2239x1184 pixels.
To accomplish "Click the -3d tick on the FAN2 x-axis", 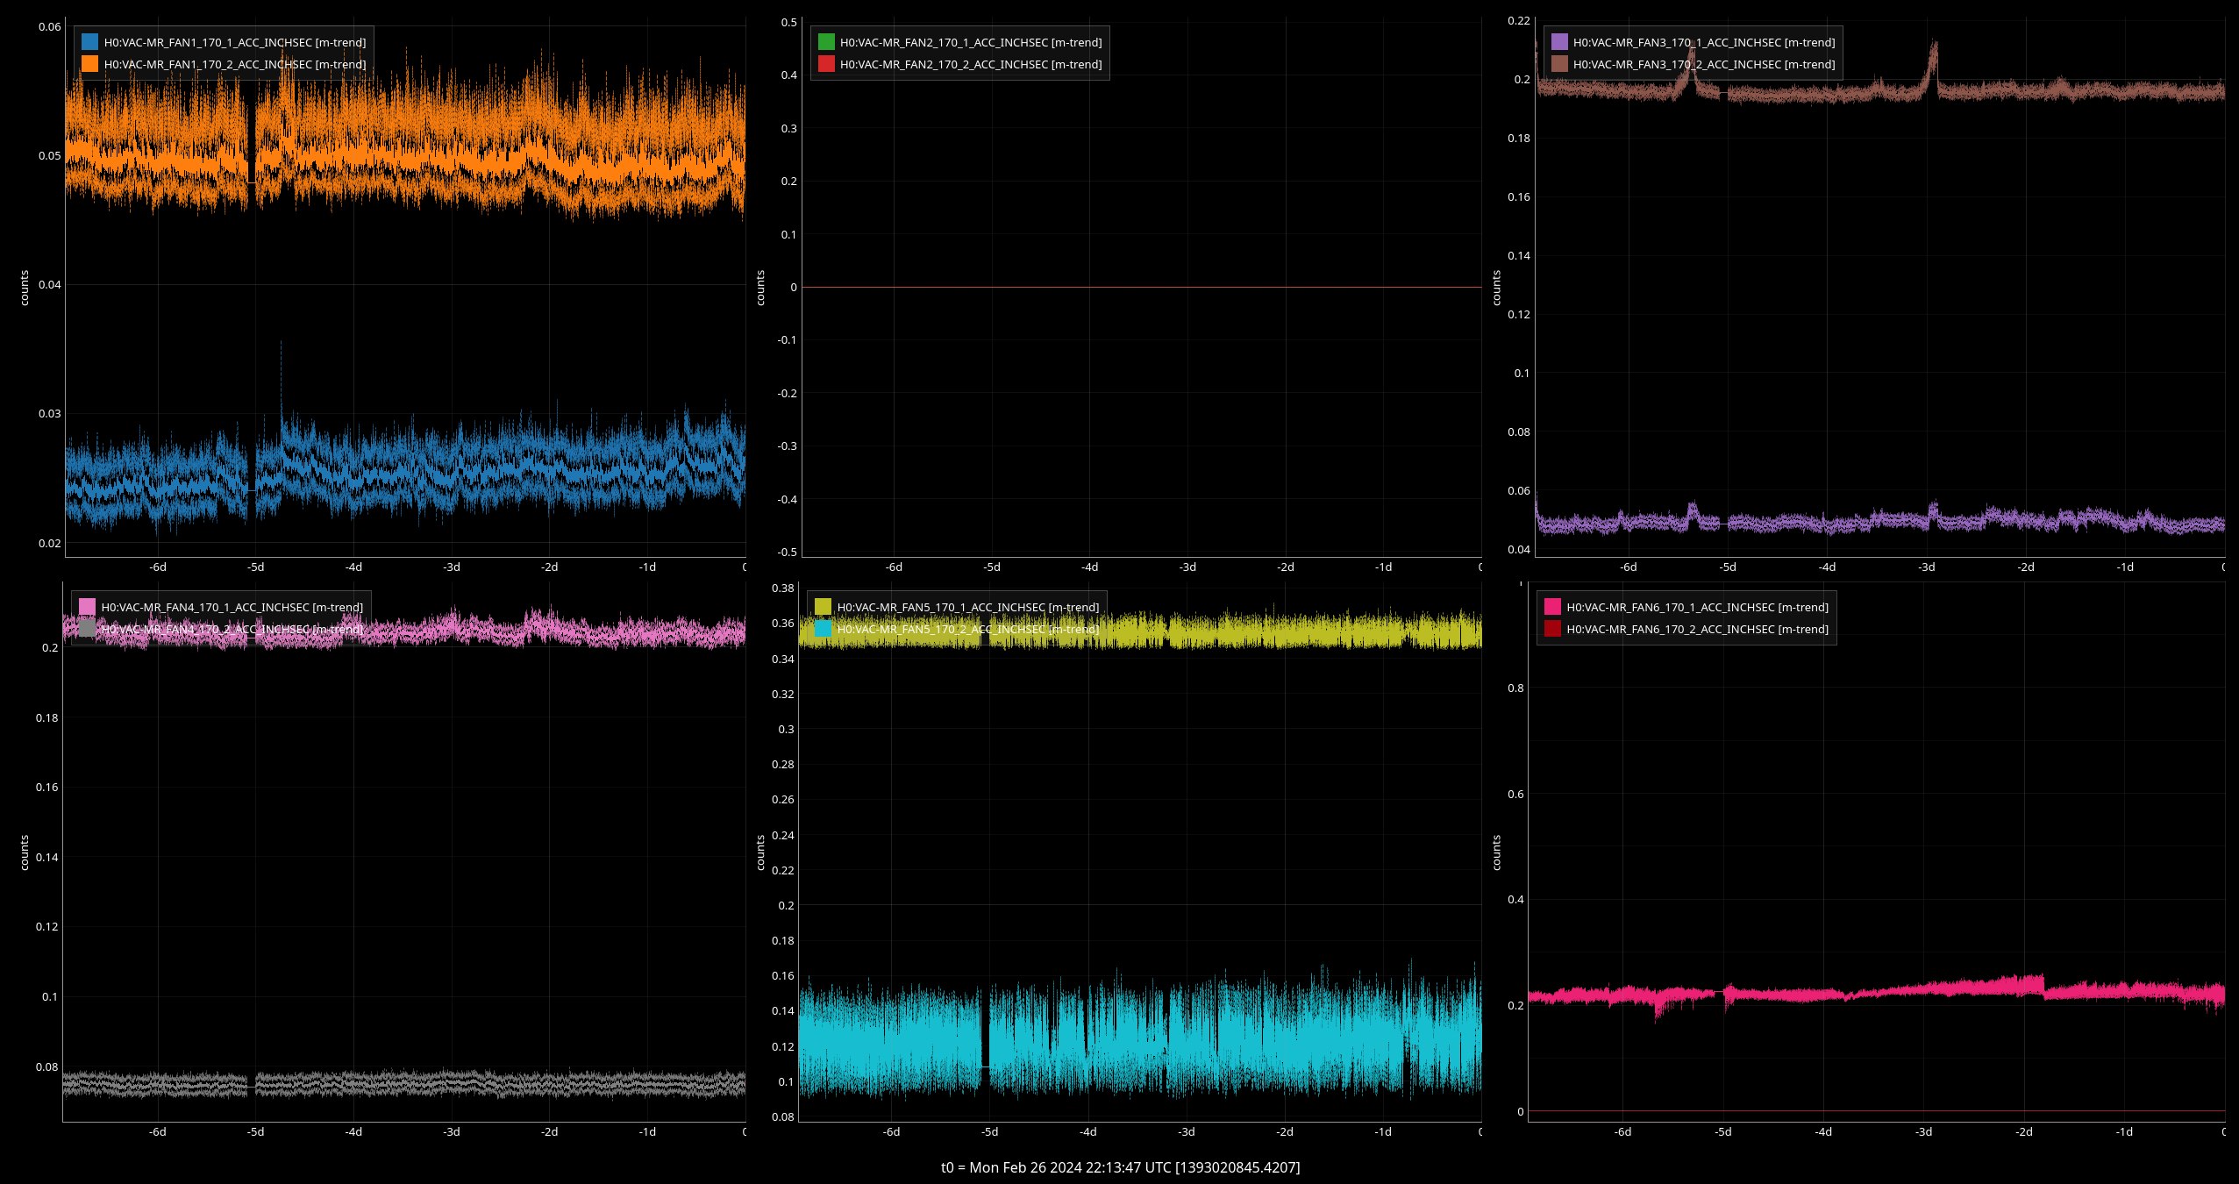I will (1187, 567).
